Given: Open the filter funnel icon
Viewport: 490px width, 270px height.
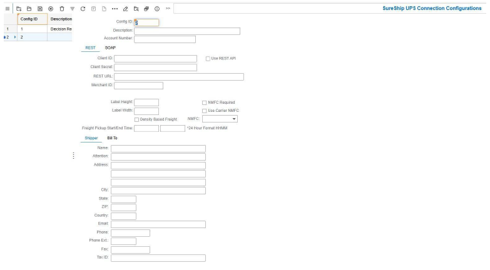Looking at the screenshot, I should click(71, 8).
